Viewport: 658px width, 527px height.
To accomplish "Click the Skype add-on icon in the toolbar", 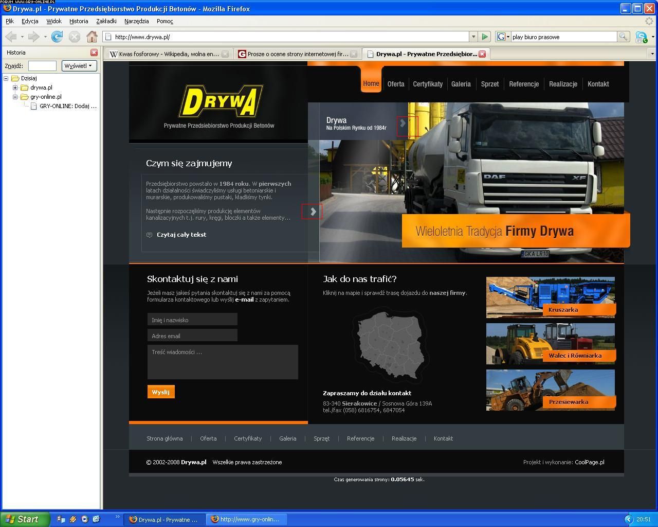I will [x=641, y=37].
